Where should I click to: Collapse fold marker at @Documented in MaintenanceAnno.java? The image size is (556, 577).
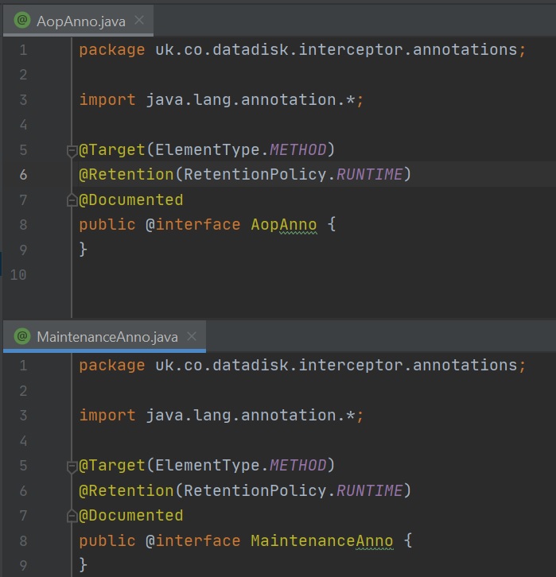coord(72,515)
